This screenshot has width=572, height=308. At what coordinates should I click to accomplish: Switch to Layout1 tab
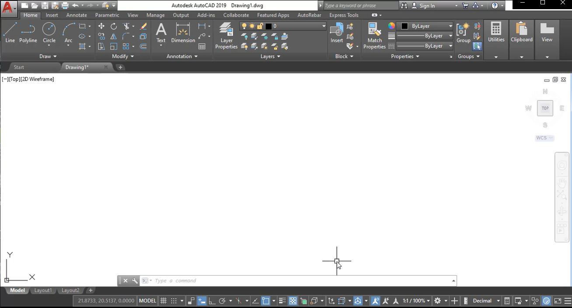[43, 290]
